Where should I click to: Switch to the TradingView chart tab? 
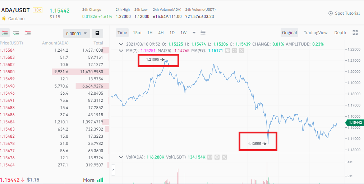click(315, 33)
